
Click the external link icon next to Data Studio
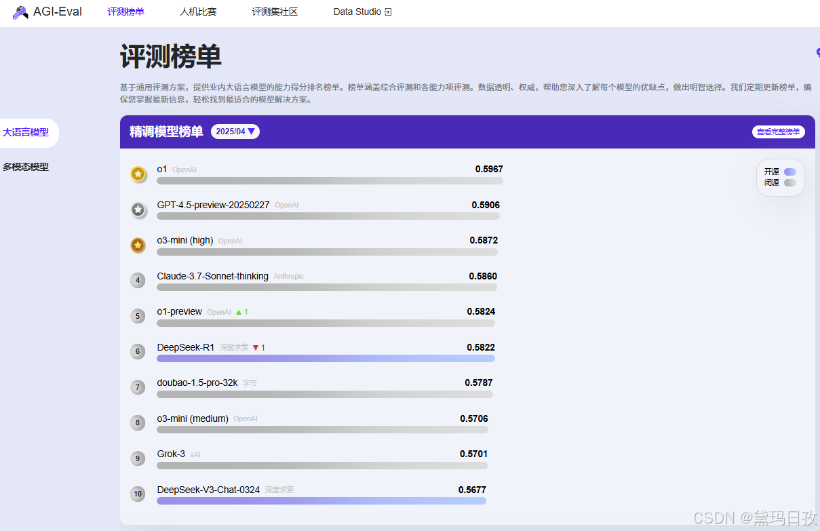(x=388, y=12)
